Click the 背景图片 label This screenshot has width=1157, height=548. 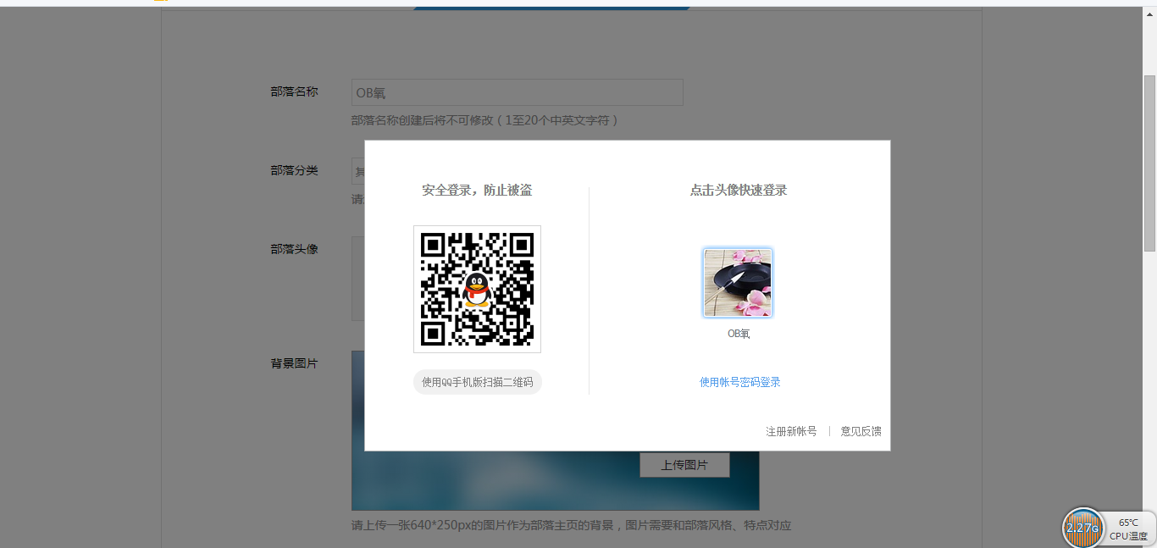[x=294, y=363]
